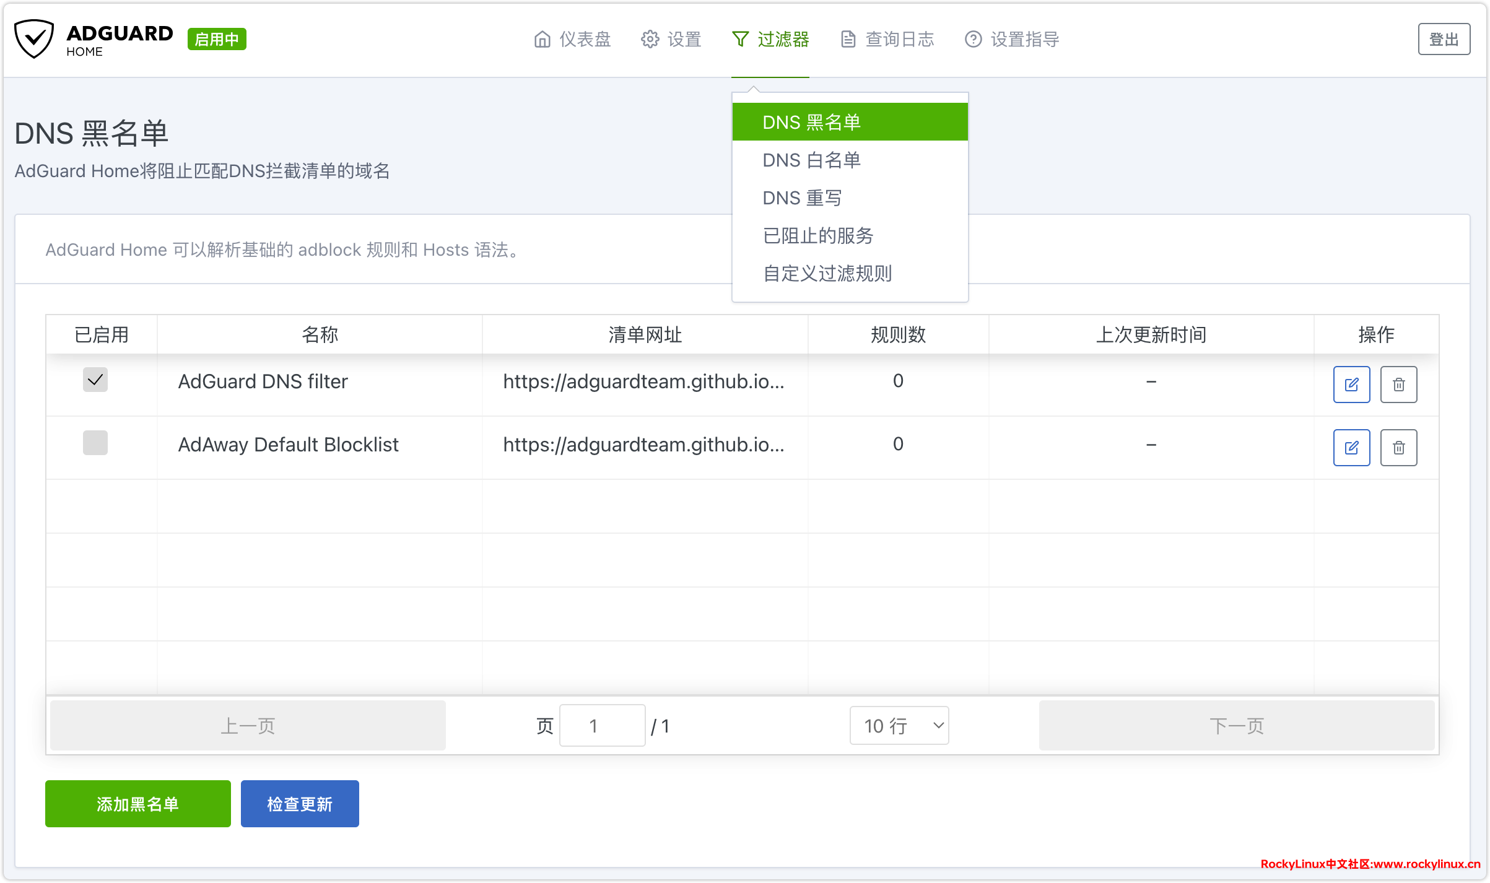Image resolution: width=1490 pixels, height=883 pixels.
Task: Edit the AdAway Default Blocklist entry
Action: [1351, 448]
